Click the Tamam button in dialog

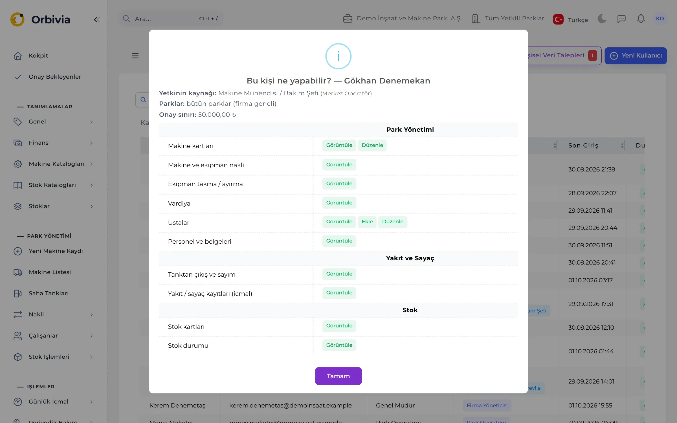(x=338, y=376)
